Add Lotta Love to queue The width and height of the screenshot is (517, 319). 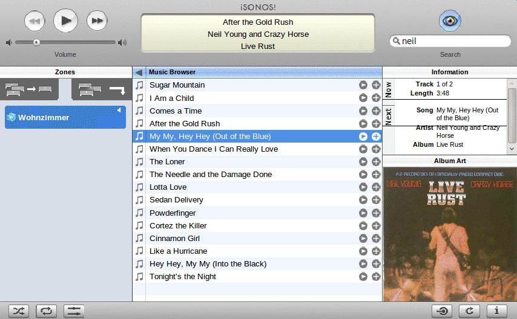click(x=376, y=187)
